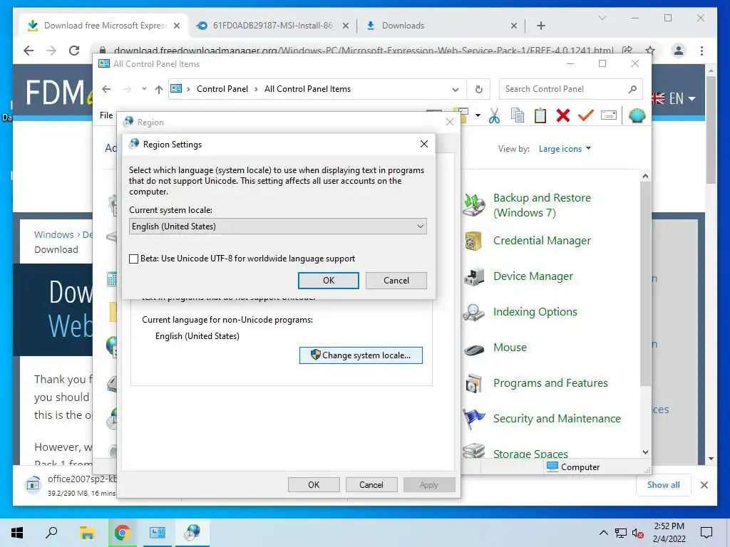Open Current system locale dropdown
This screenshot has height=547, width=730.
click(278, 226)
